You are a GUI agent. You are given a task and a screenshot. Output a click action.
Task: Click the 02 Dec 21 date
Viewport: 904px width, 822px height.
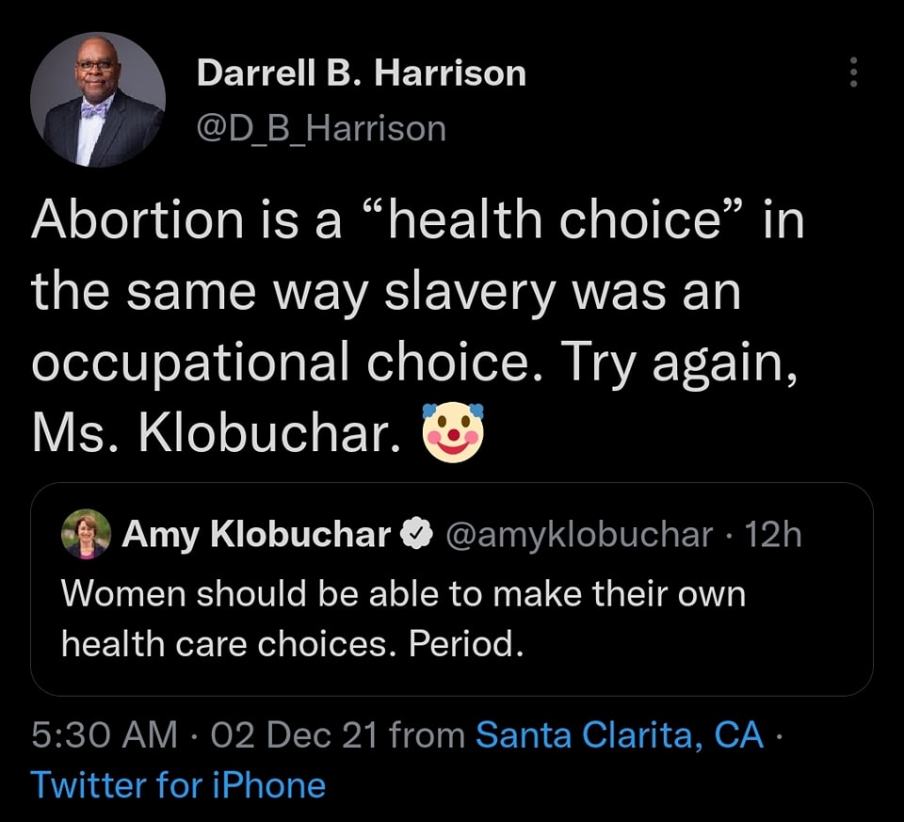[287, 734]
